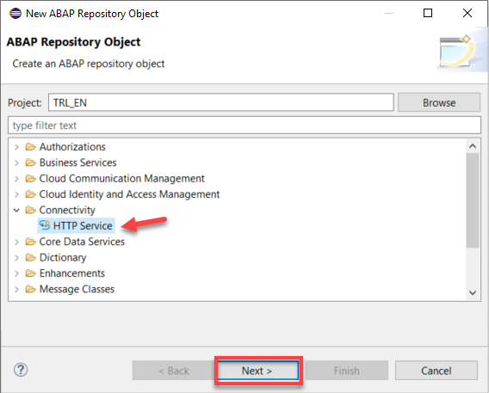The width and height of the screenshot is (489, 393).
Task: Select the Business Services tree label
Action: [78, 163]
